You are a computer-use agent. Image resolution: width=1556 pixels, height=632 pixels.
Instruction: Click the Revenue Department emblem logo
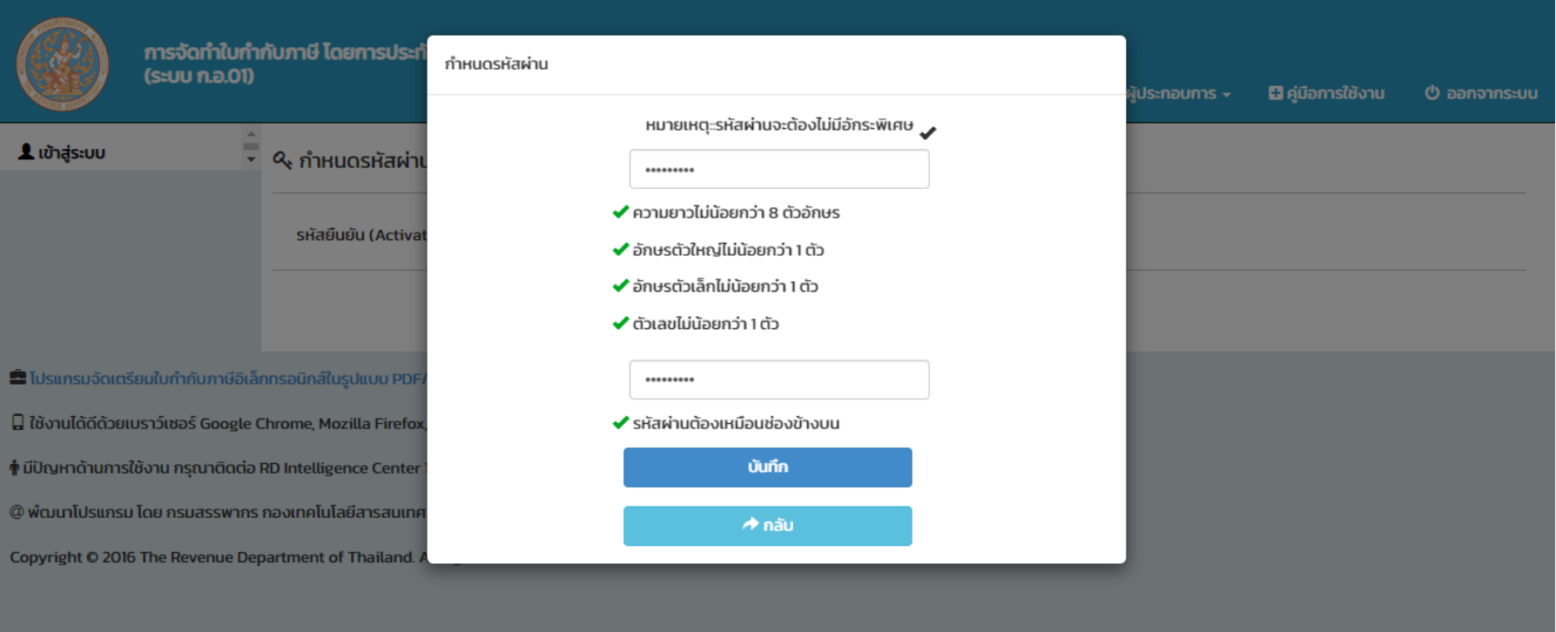[62, 64]
